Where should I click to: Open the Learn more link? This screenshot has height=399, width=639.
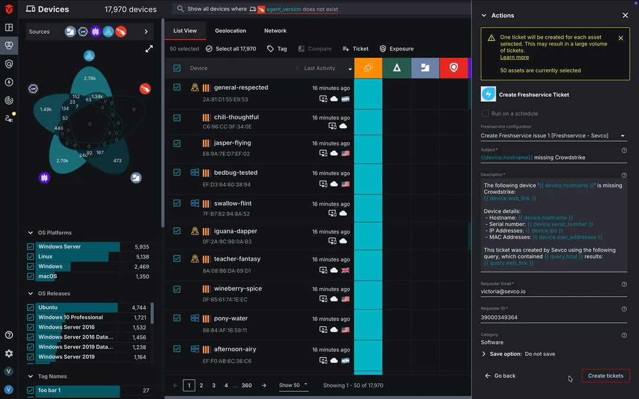(x=514, y=57)
